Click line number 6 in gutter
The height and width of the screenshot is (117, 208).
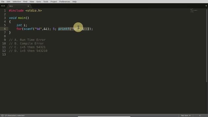[x=5, y=29]
